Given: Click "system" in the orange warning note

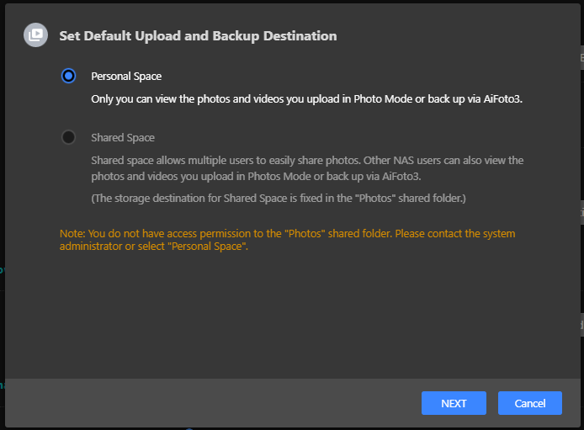Looking at the screenshot, I should coord(497,234).
